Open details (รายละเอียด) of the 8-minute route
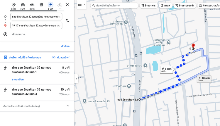Screen dimensions: 220x126 [18, 80]
